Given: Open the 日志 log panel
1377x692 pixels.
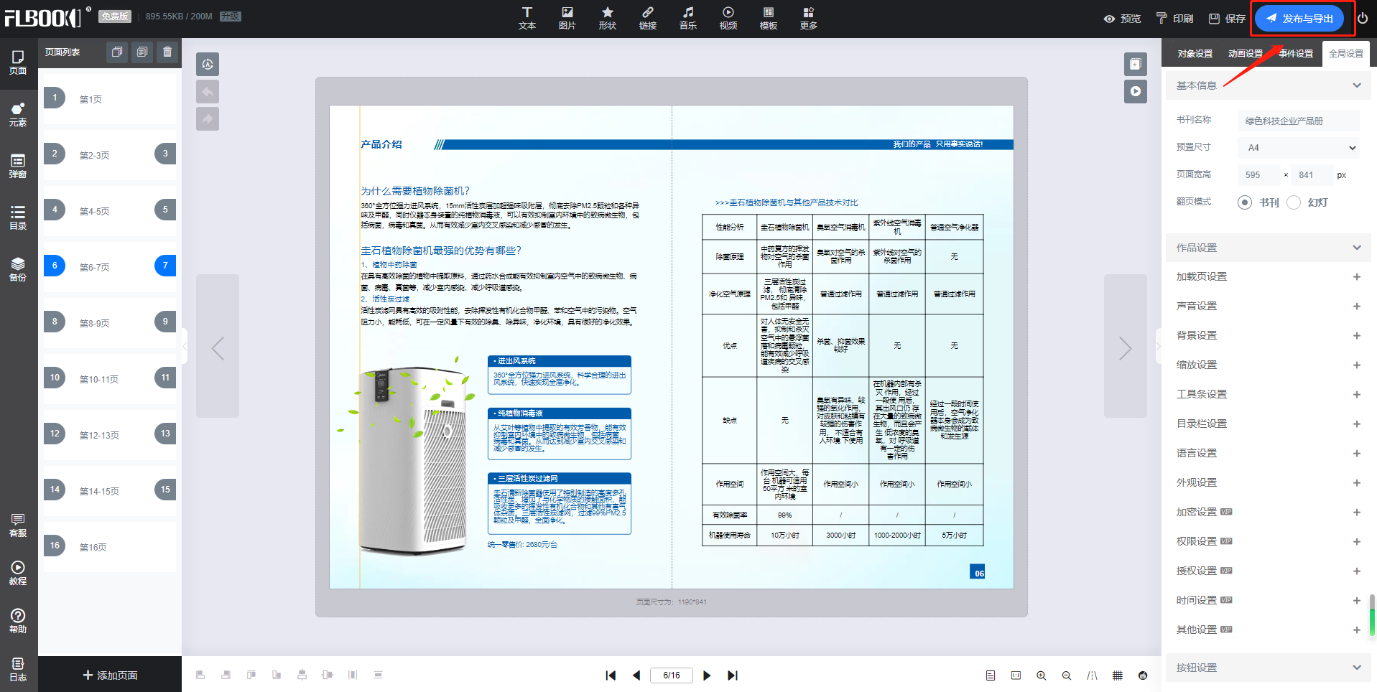Looking at the screenshot, I should click(18, 669).
